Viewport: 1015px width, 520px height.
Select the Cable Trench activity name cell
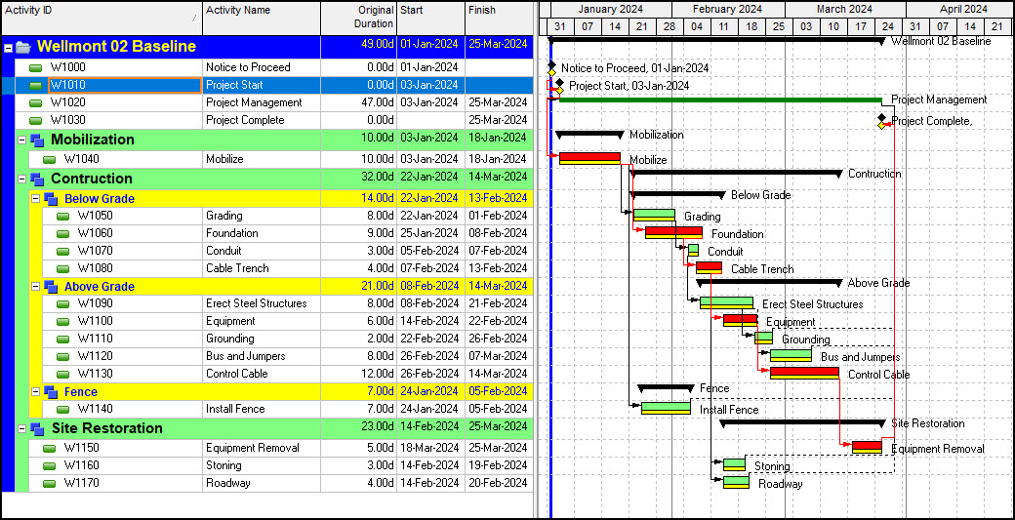262,268
